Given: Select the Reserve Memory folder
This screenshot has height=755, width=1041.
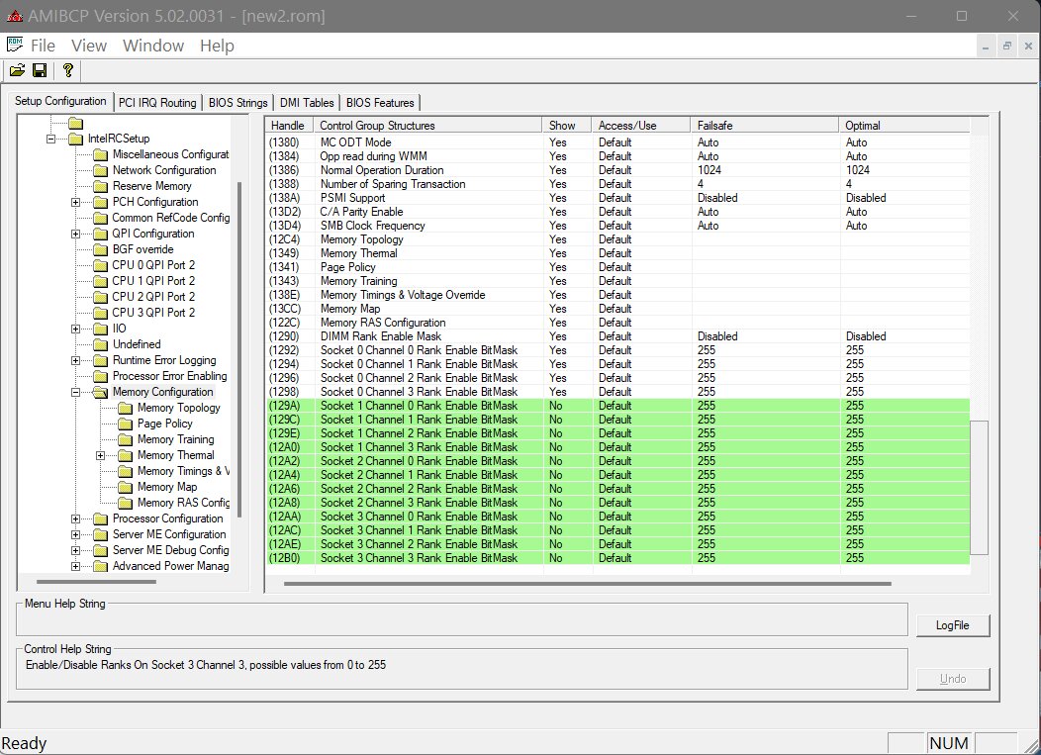Looking at the screenshot, I should 151,186.
